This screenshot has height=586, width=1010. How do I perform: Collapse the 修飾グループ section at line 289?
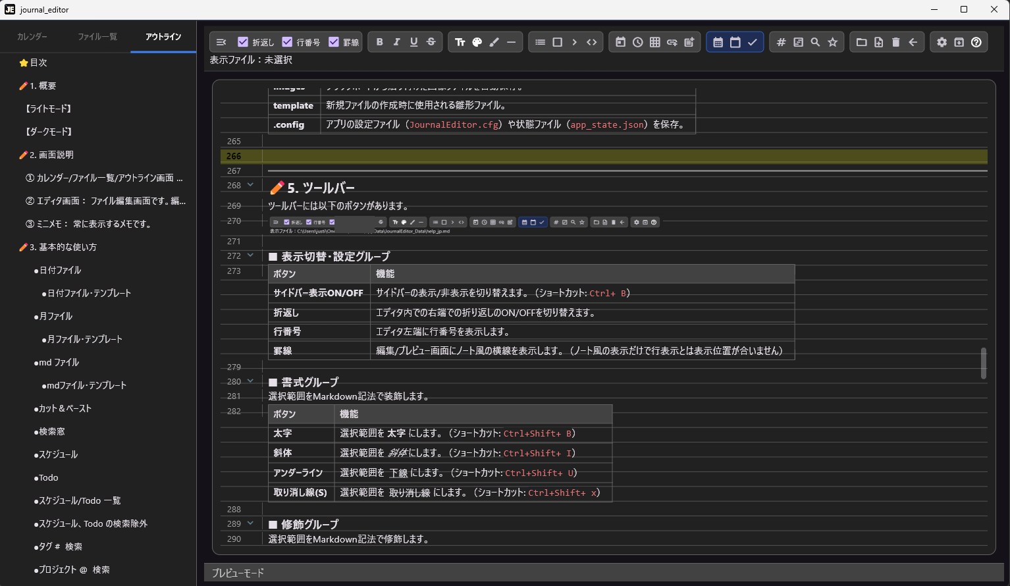(250, 523)
